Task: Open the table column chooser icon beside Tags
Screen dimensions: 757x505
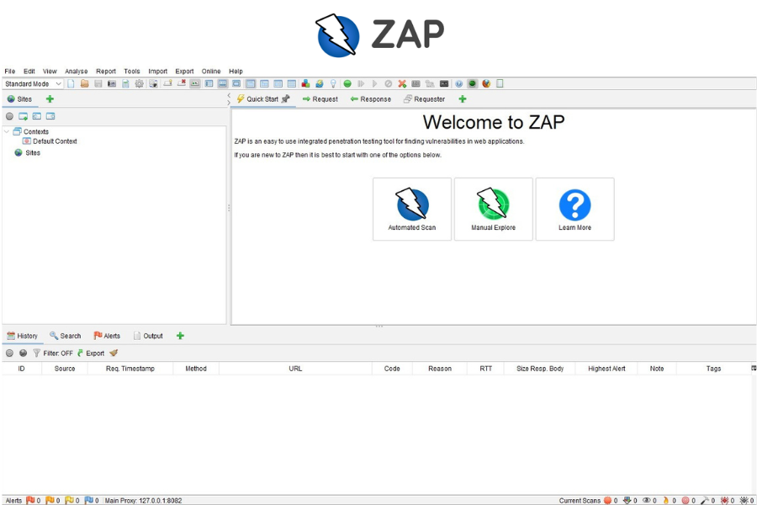Action: [754, 369]
